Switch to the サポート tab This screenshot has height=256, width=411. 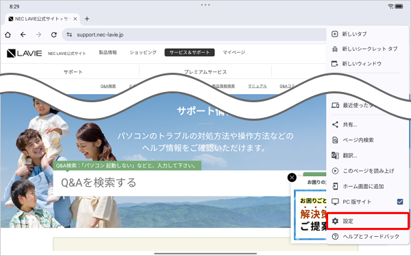73,72
